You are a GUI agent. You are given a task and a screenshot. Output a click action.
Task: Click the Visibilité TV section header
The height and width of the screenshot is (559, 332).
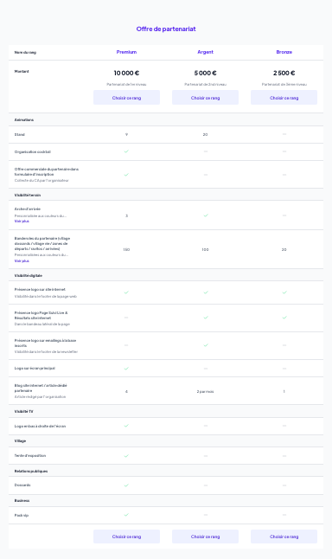24,412
